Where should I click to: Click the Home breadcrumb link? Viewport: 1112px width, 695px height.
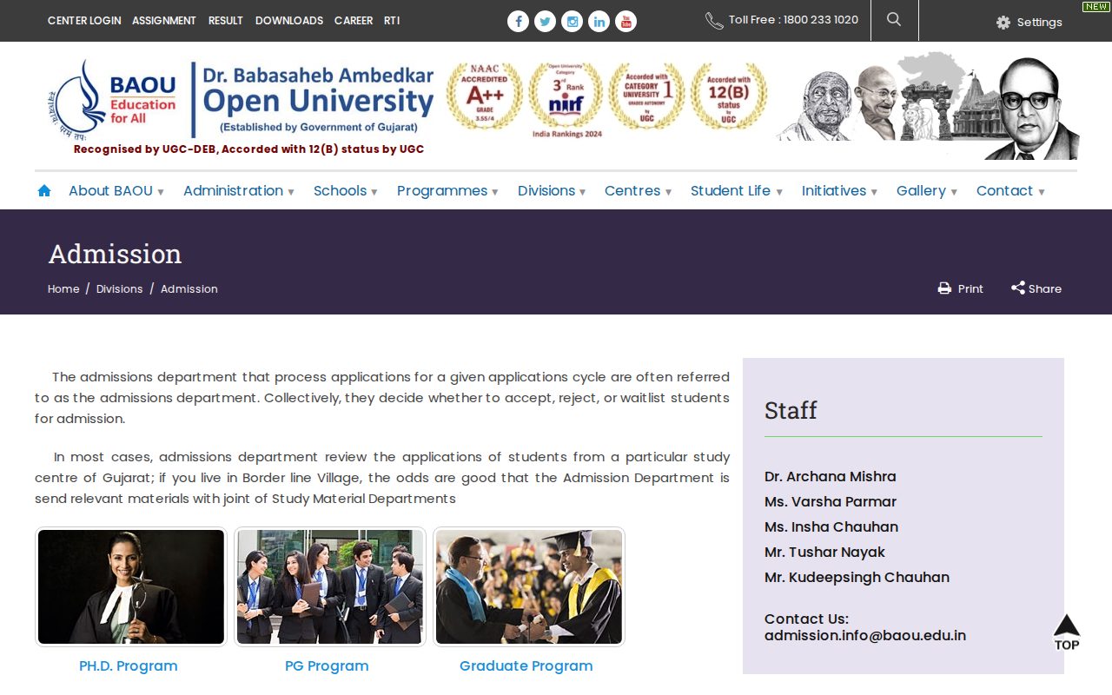coord(63,288)
